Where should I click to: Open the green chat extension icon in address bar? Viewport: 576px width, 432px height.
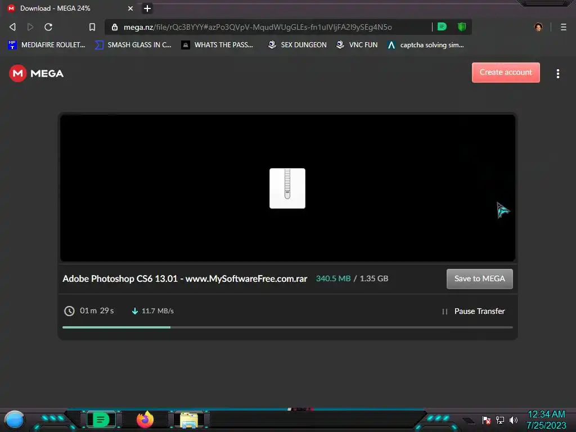pos(442,26)
